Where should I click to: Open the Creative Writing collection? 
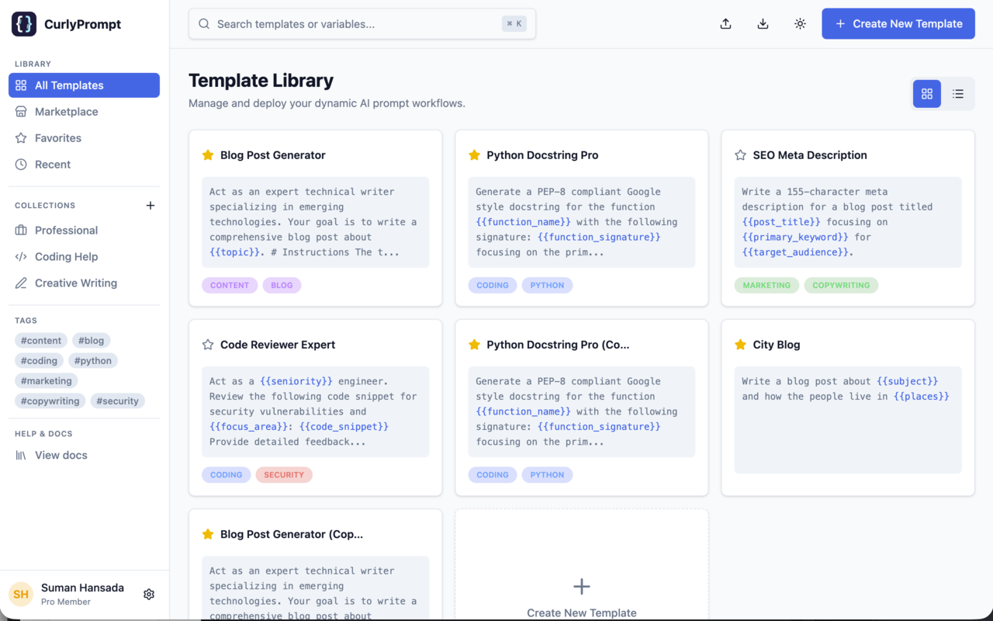[x=74, y=283]
